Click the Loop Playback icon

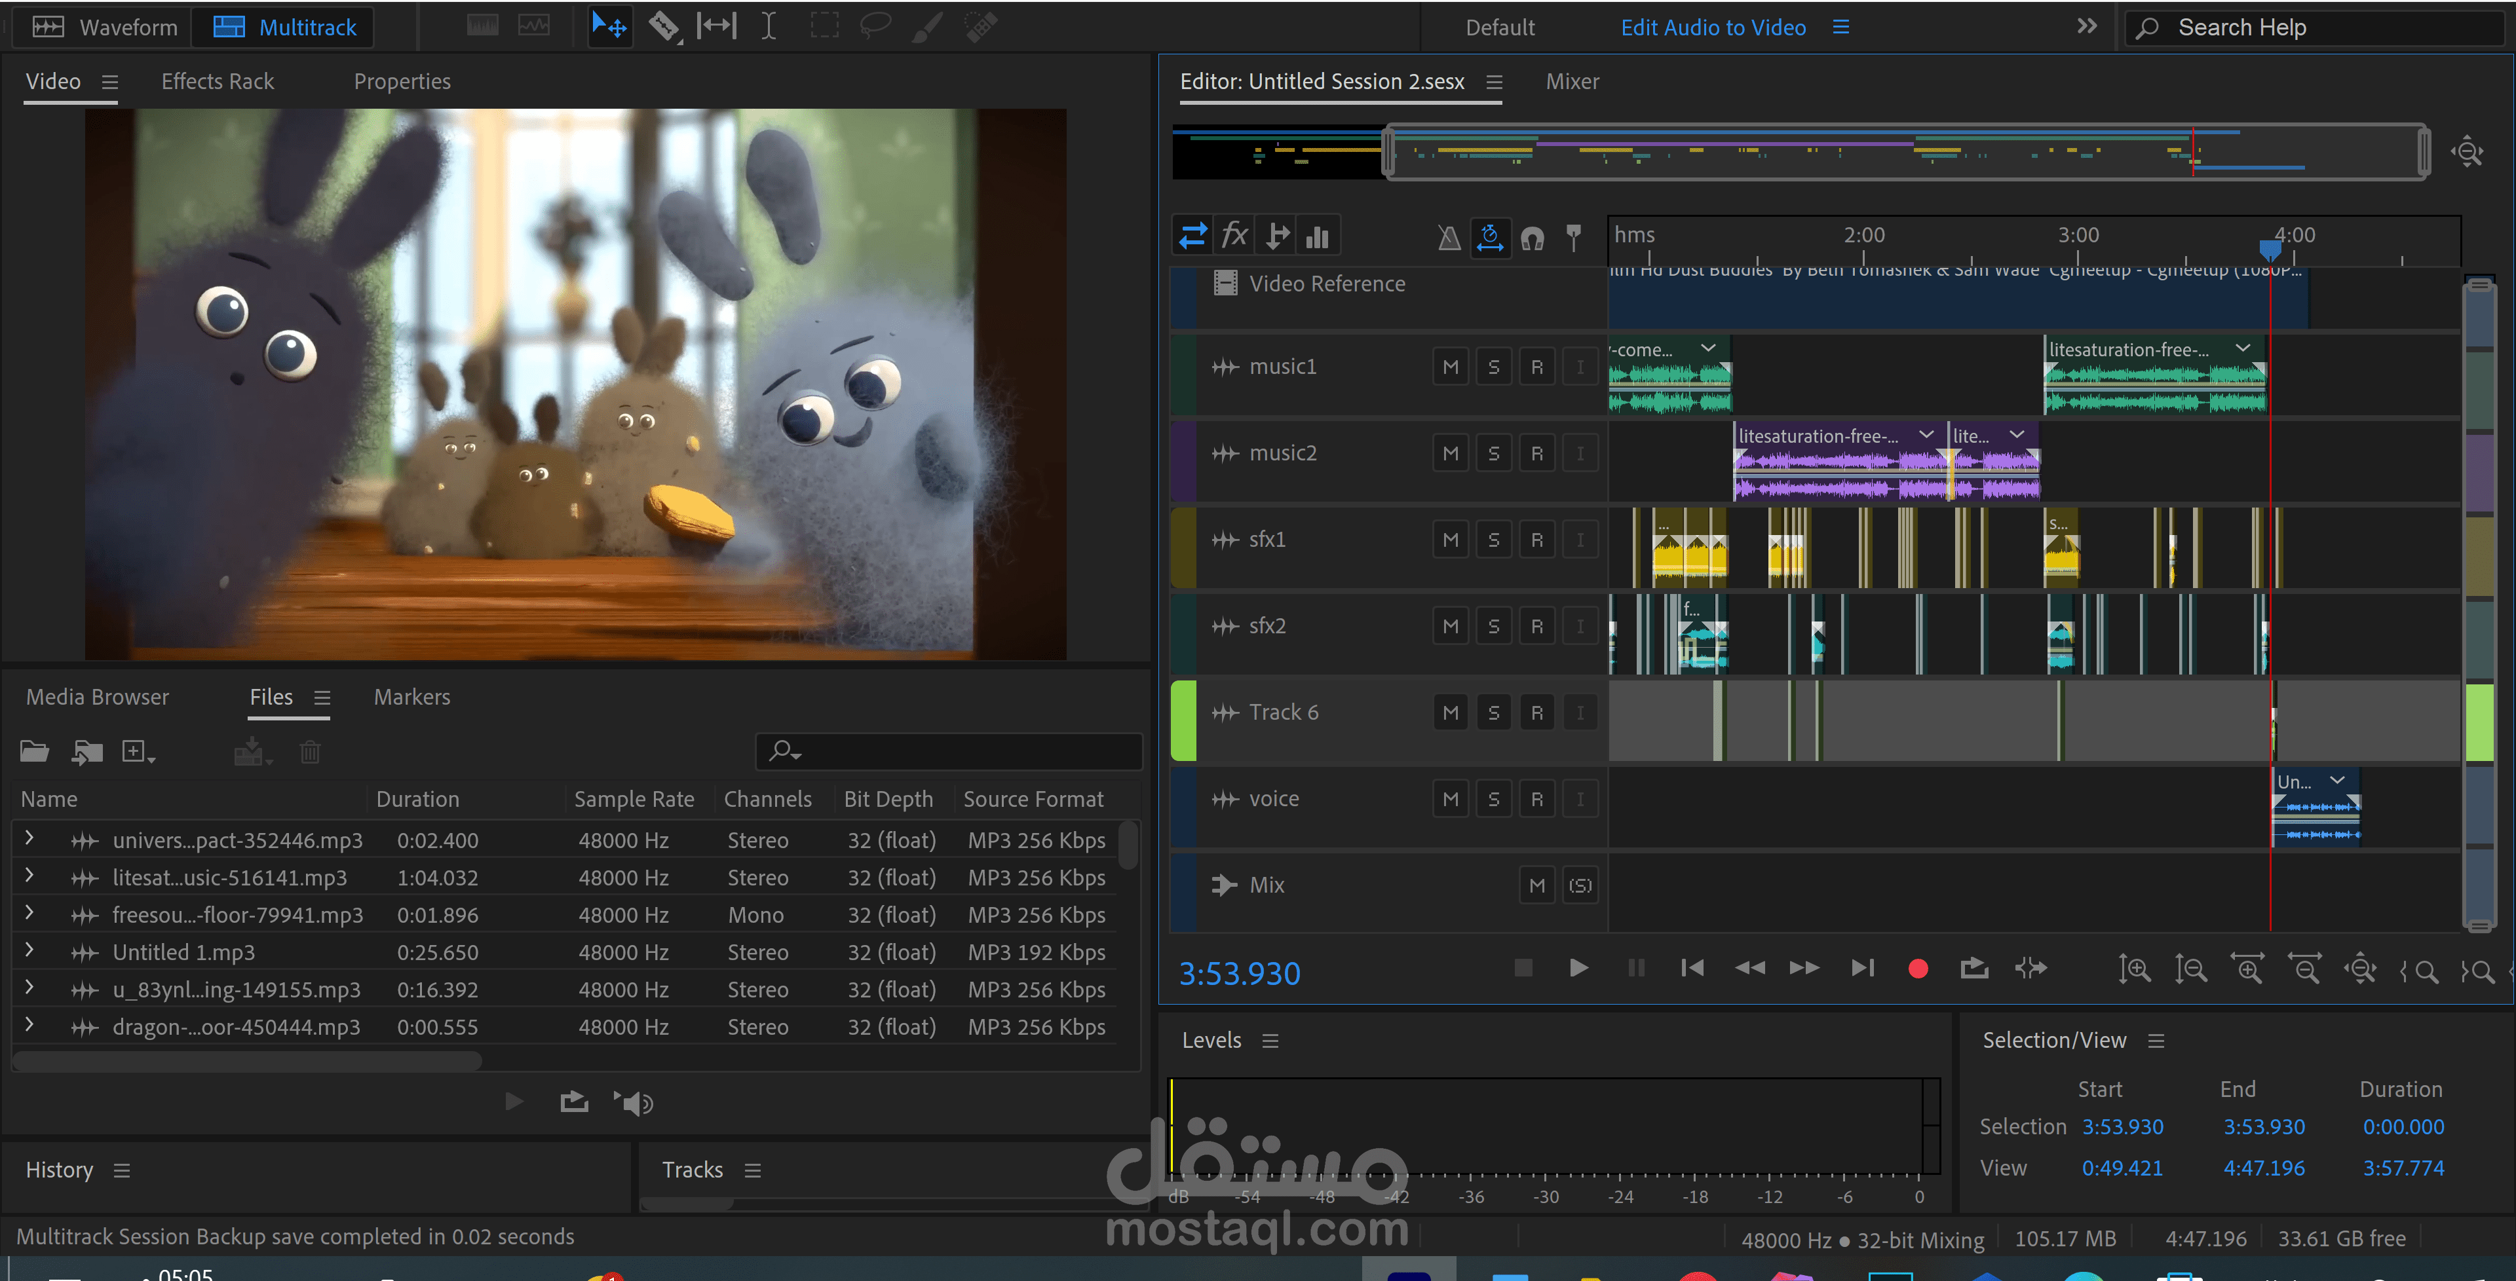(1974, 967)
